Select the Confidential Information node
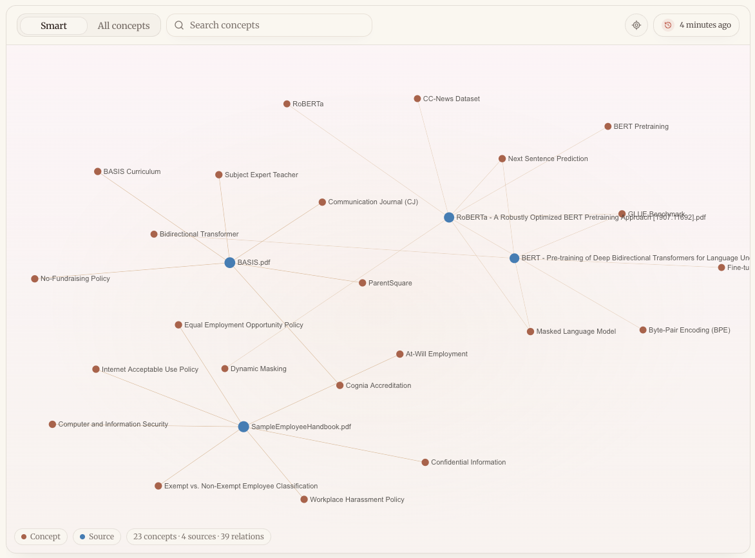Viewport: 755px width, 558px height. click(x=425, y=462)
